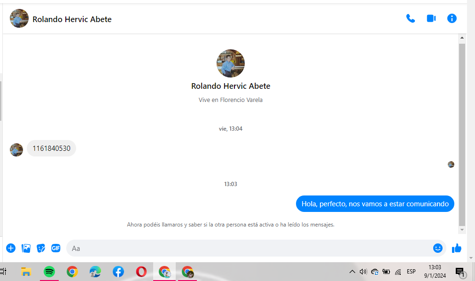Image resolution: width=475 pixels, height=281 pixels.
Task: Show hidden icons in system tray
Action: click(352, 272)
